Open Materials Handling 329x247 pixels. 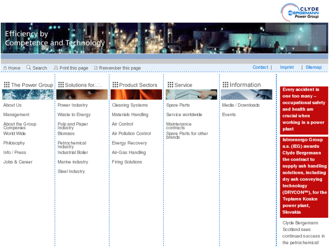point(130,115)
